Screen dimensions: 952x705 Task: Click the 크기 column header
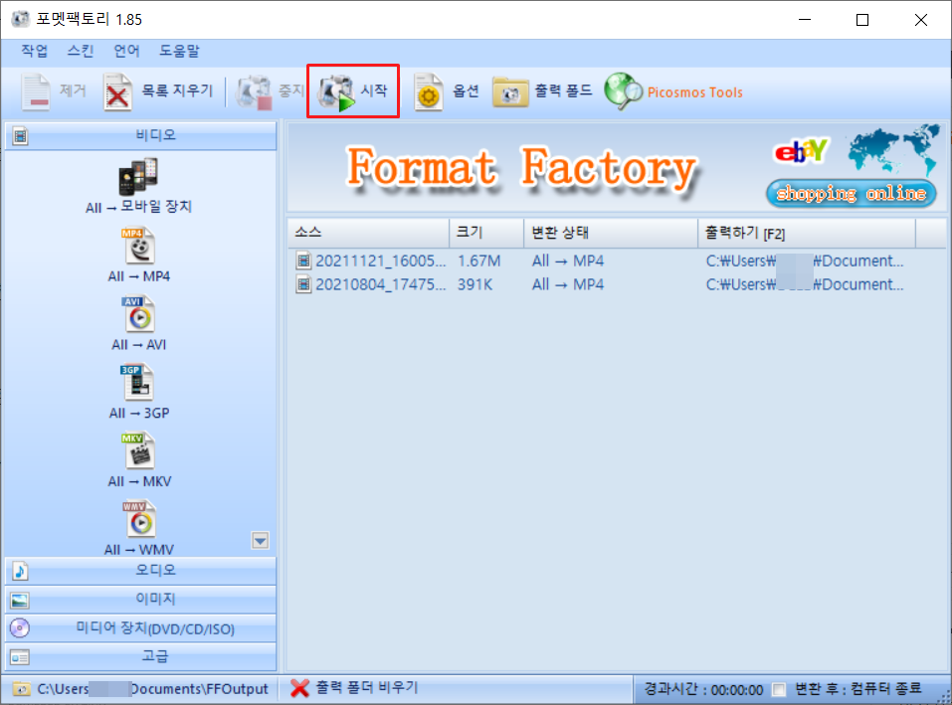[x=486, y=233]
